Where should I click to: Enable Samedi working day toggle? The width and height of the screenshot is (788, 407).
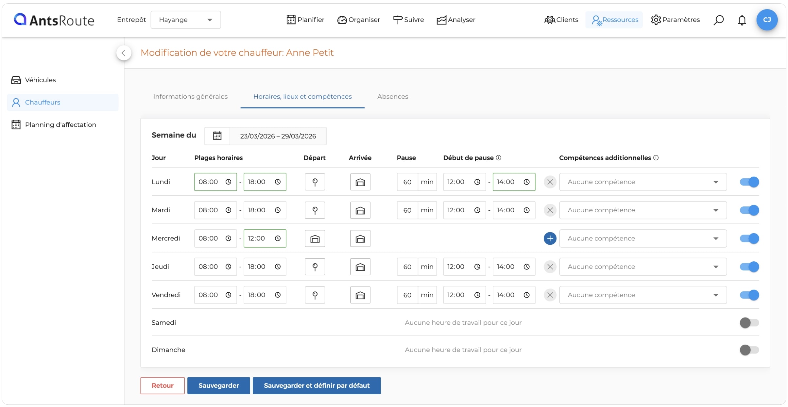tap(749, 323)
